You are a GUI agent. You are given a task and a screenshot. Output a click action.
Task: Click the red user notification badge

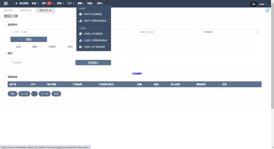pyautogui.click(x=49, y=3)
